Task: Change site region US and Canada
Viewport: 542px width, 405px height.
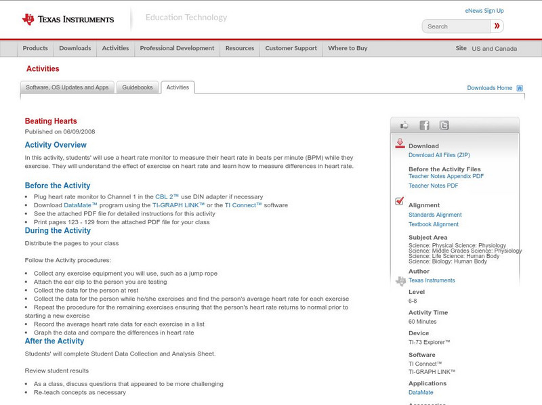Action: [x=495, y=49]
